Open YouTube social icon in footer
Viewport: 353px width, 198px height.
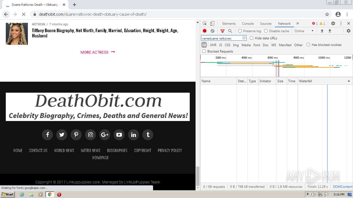(x=119, y=135)
